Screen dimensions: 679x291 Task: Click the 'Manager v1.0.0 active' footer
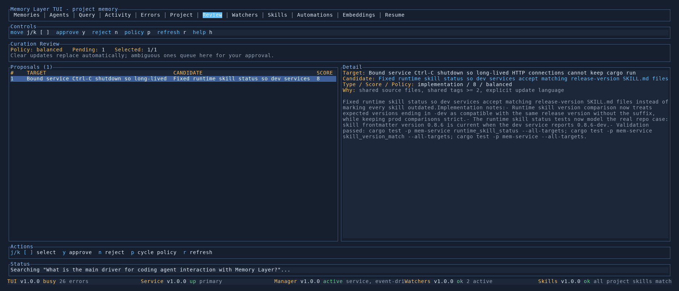click(x=308, y=281)
